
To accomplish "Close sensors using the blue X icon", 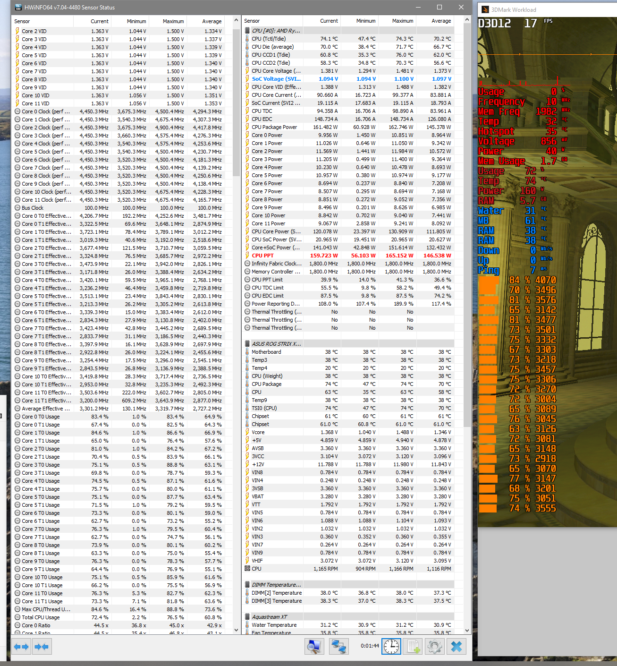I will 456,647.
